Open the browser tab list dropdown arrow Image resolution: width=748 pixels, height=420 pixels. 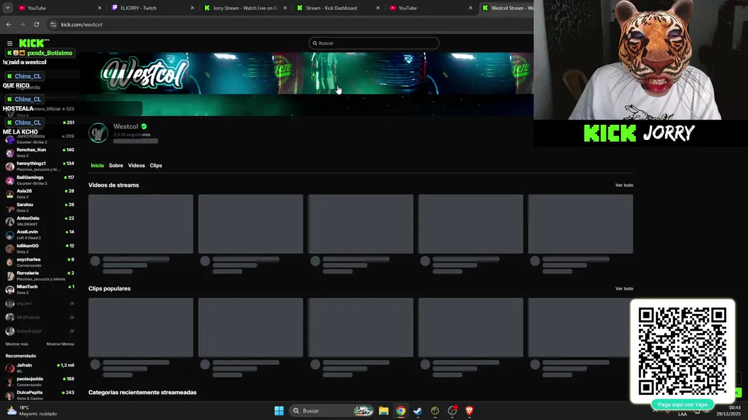coord(8,8)
